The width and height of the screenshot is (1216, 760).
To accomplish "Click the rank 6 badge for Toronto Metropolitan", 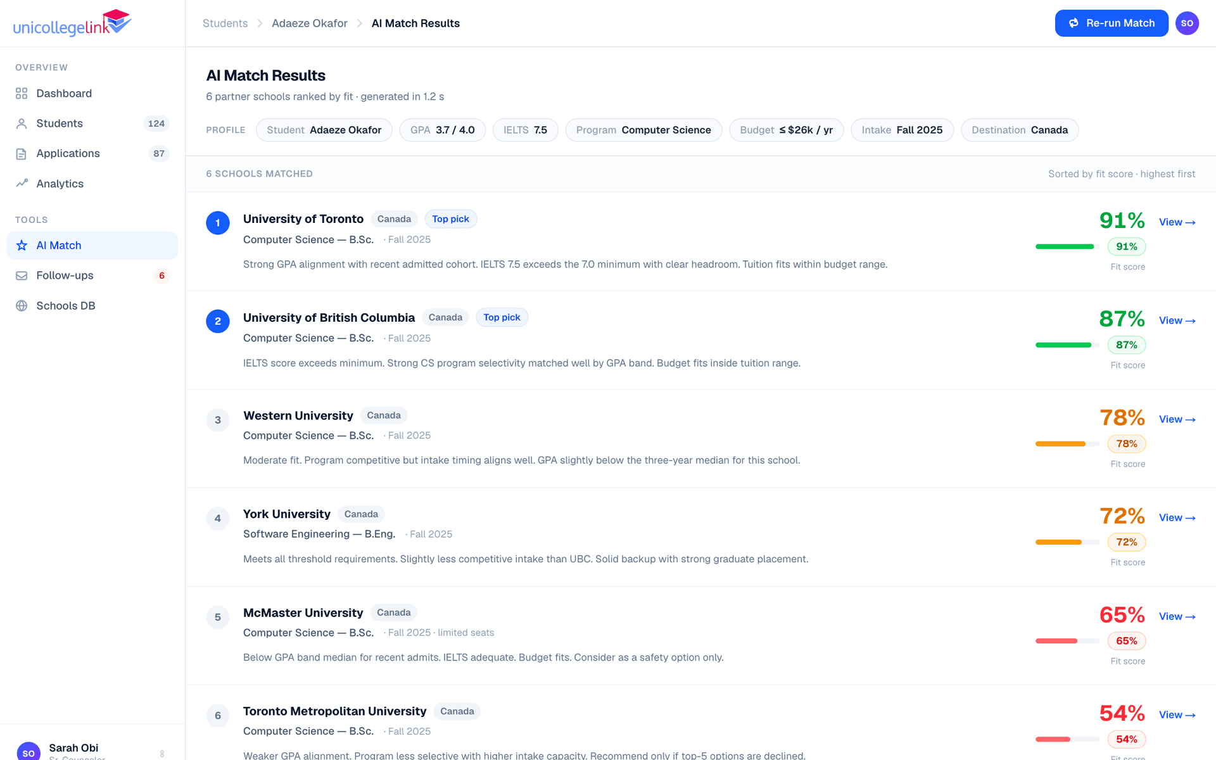I will [x=218, y=716].
